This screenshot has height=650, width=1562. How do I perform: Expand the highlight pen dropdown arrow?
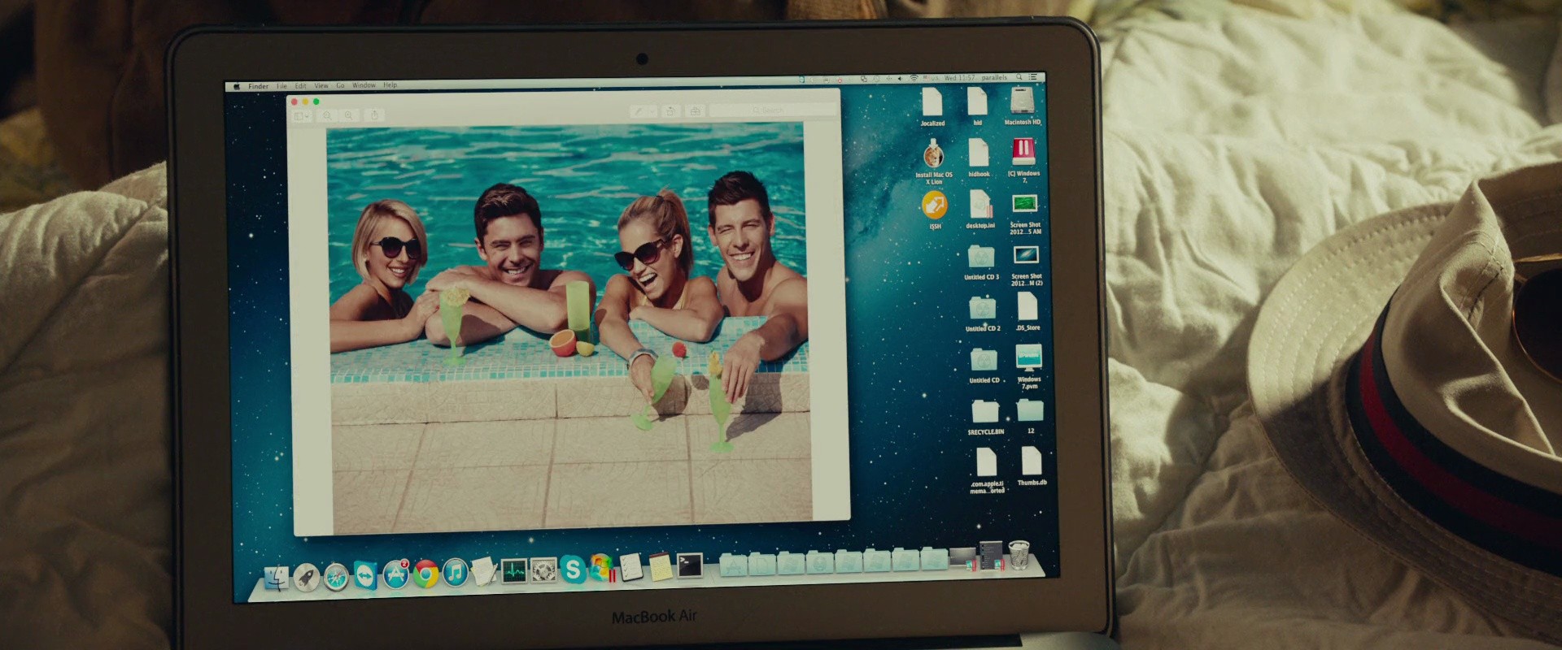click(x=652, y=111)
